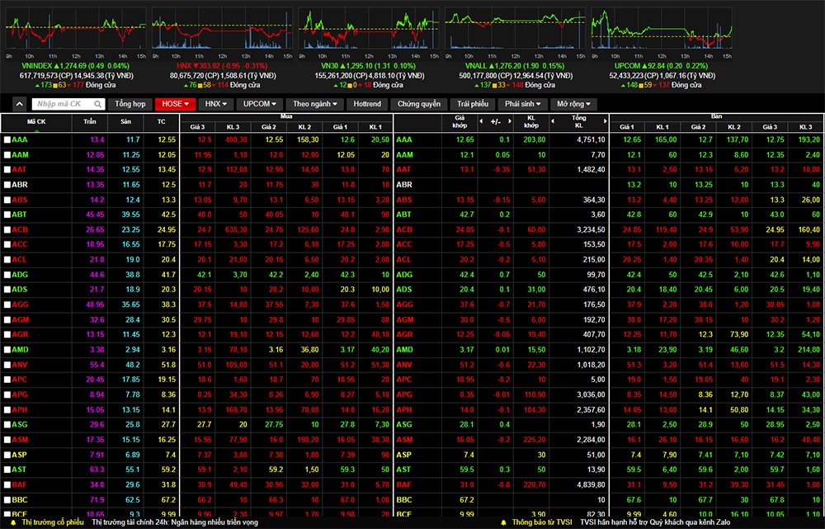This screenshot has height=529, width=825.
Task: Open the UPCOM dropdown list
Action: click(x=261, y=104)
